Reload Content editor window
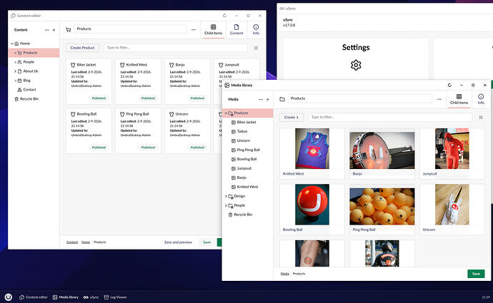The width and height of the screenshot is (493, 303). 224,16
